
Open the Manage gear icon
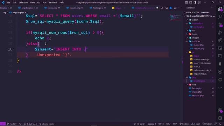point(220,118)
